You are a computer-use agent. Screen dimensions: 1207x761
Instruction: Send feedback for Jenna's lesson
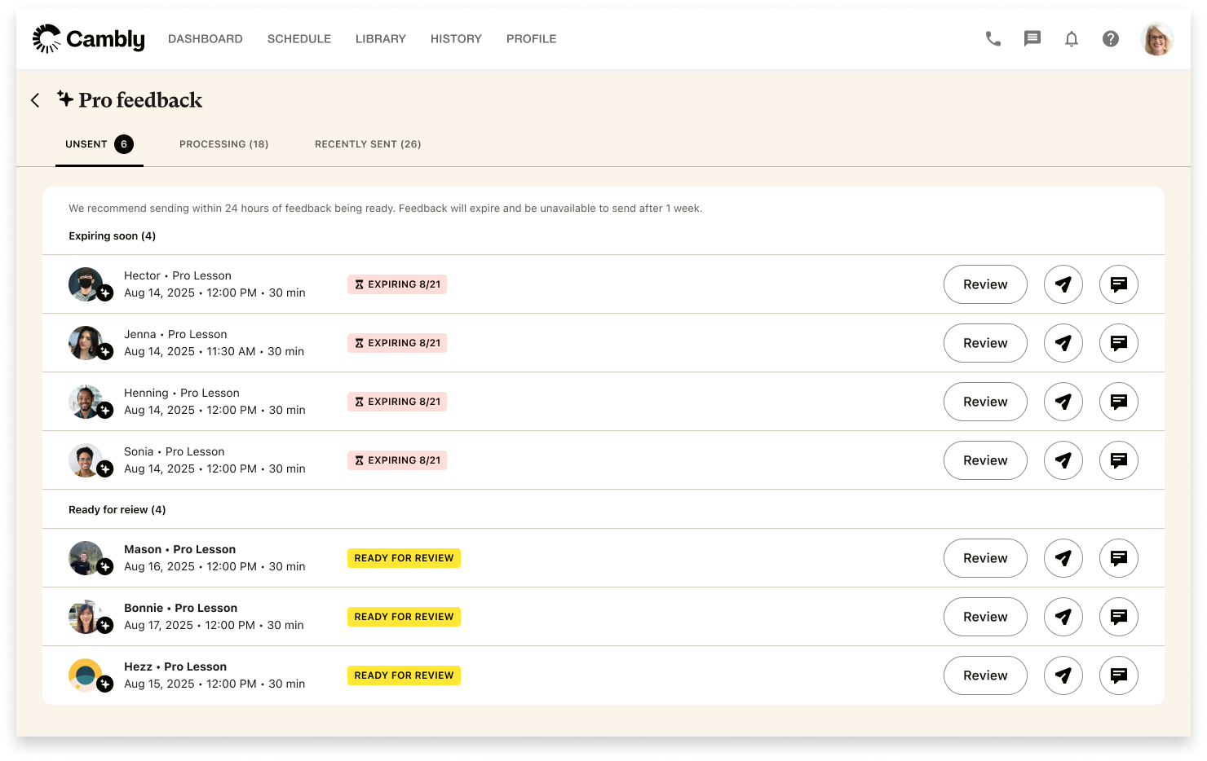(x=1063, y=343)
